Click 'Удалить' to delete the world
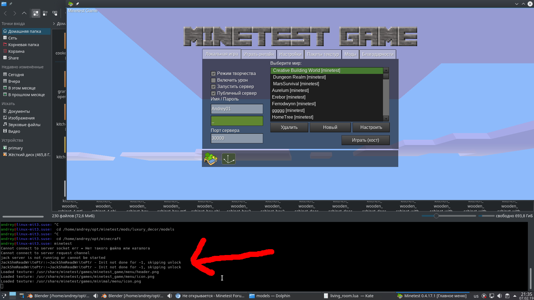 tap(289, 127)
